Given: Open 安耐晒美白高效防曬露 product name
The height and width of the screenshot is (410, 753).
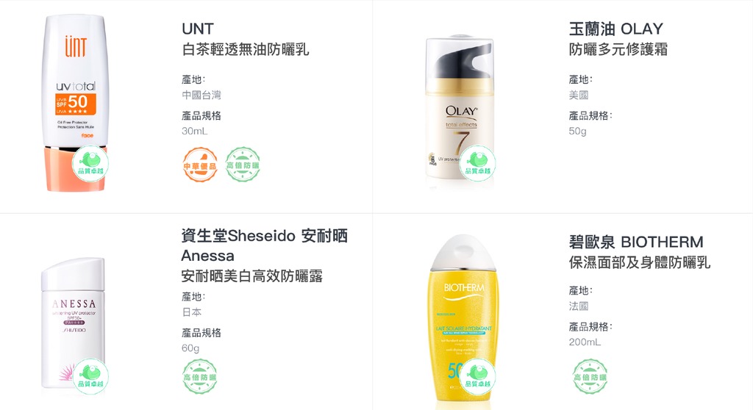Looking at the screenshot, I should [251, 276].
